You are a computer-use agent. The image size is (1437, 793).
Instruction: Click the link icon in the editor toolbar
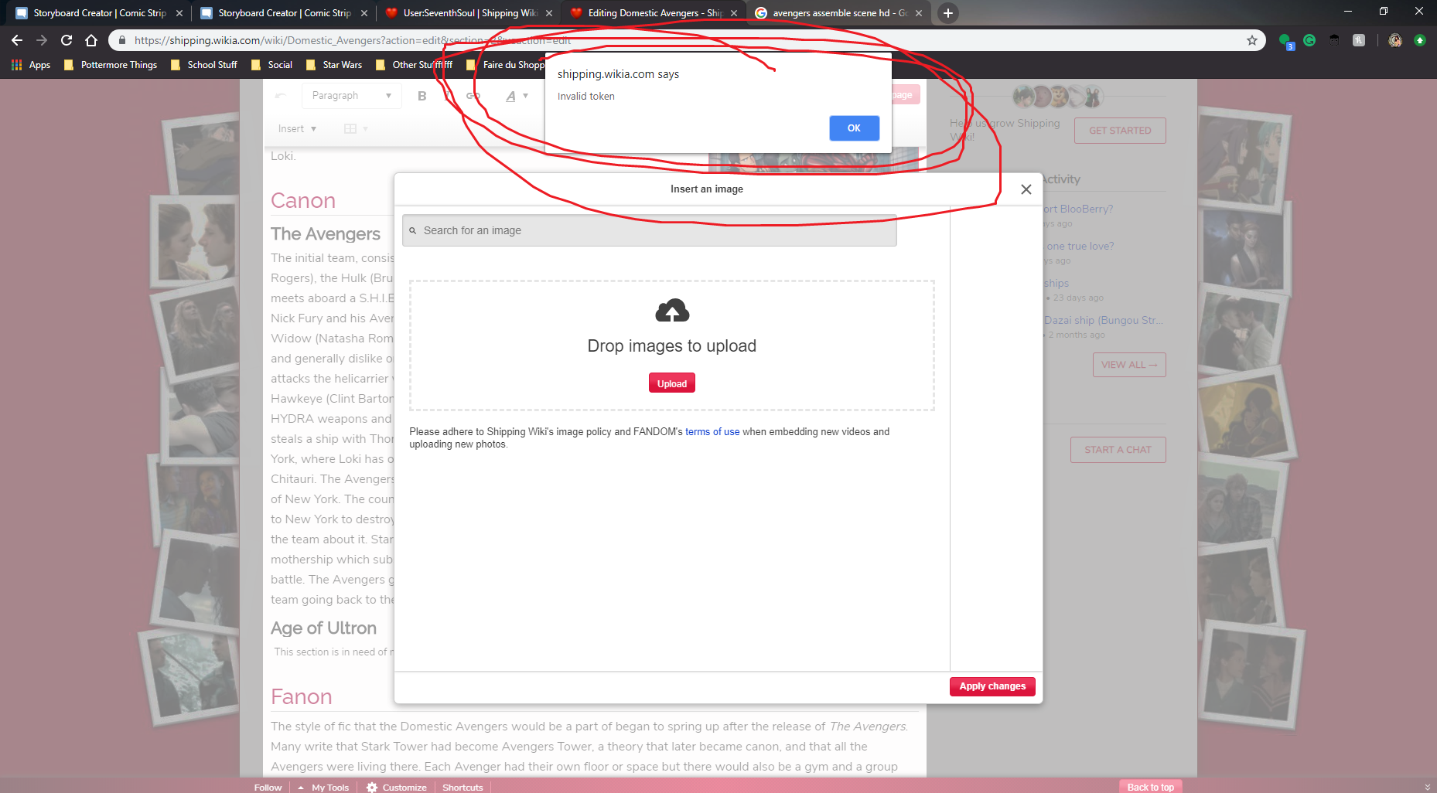tap(473, 96)
